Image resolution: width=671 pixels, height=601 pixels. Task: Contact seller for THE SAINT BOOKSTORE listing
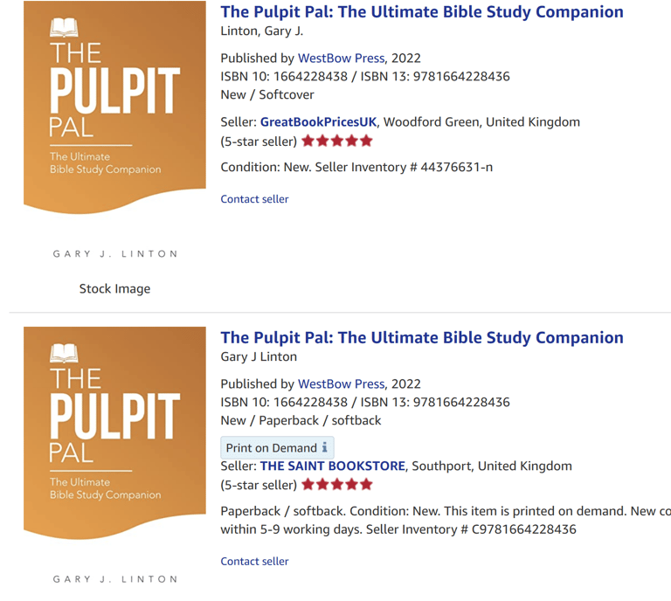(x=254, y=562)
